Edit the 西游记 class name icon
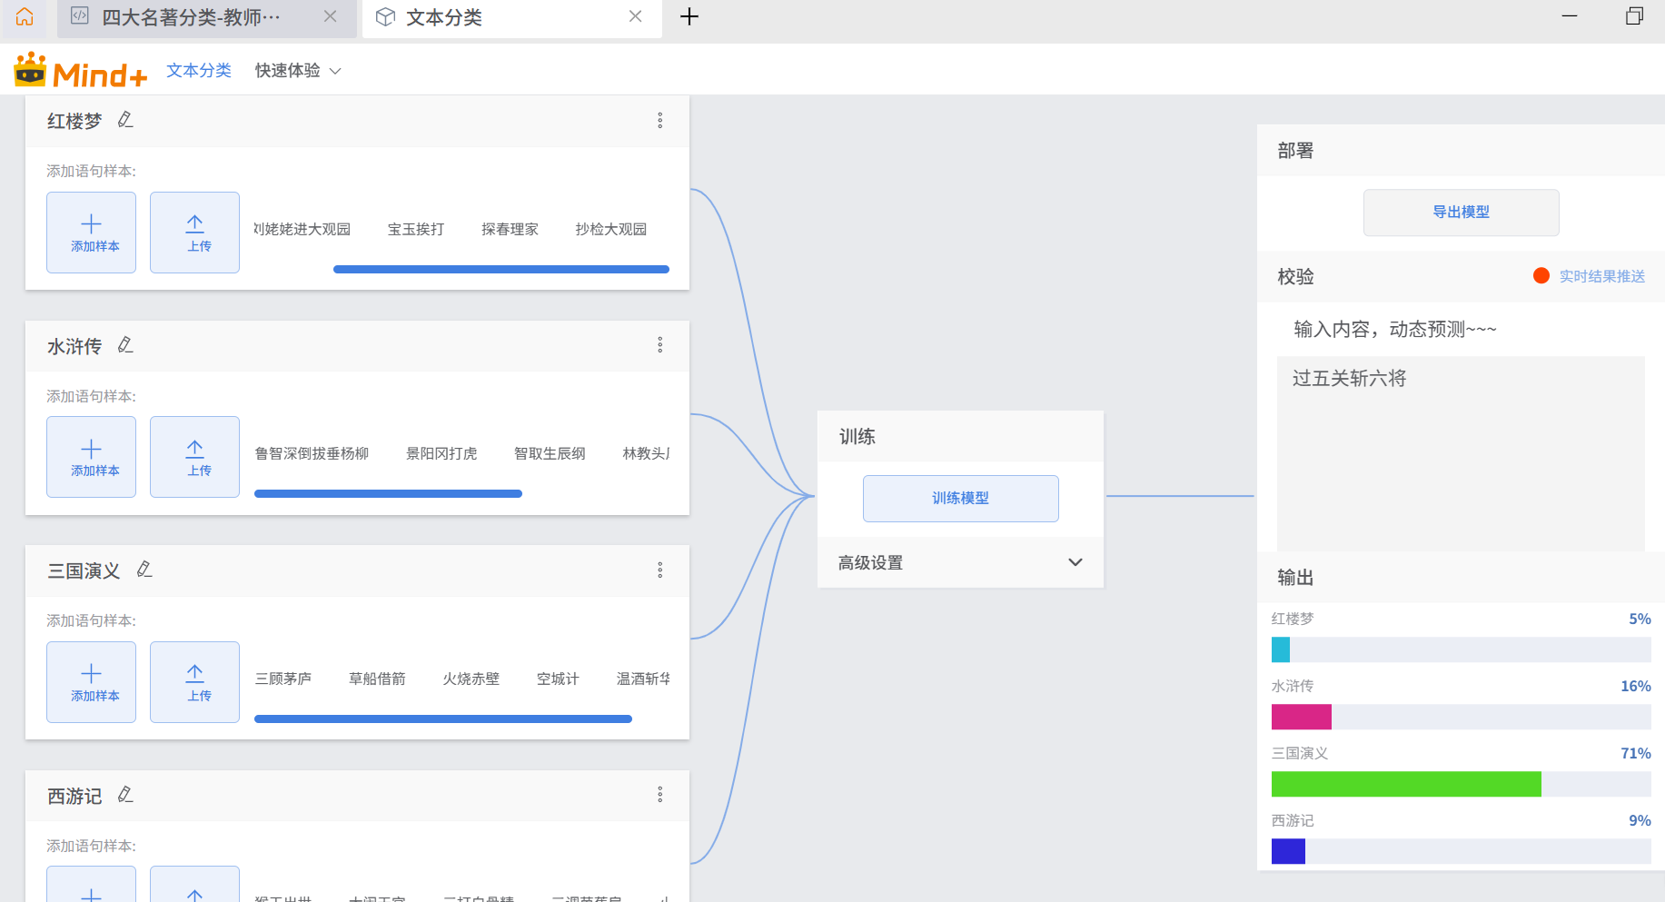This screenshot has height=902, width=1665. point(125,795)
